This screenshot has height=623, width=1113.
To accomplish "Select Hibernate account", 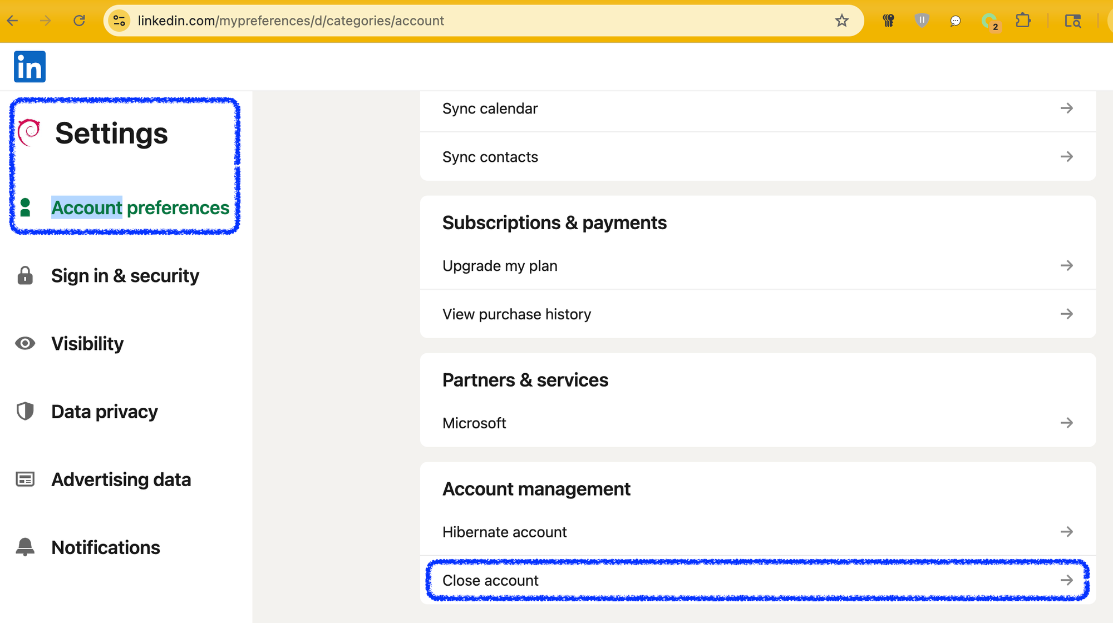I will tap(758, 532).
